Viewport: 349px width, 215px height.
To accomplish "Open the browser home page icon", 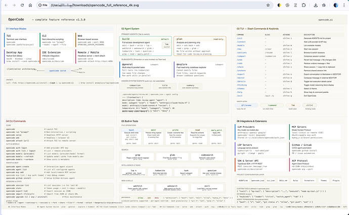I will click(x=30, y=5).
